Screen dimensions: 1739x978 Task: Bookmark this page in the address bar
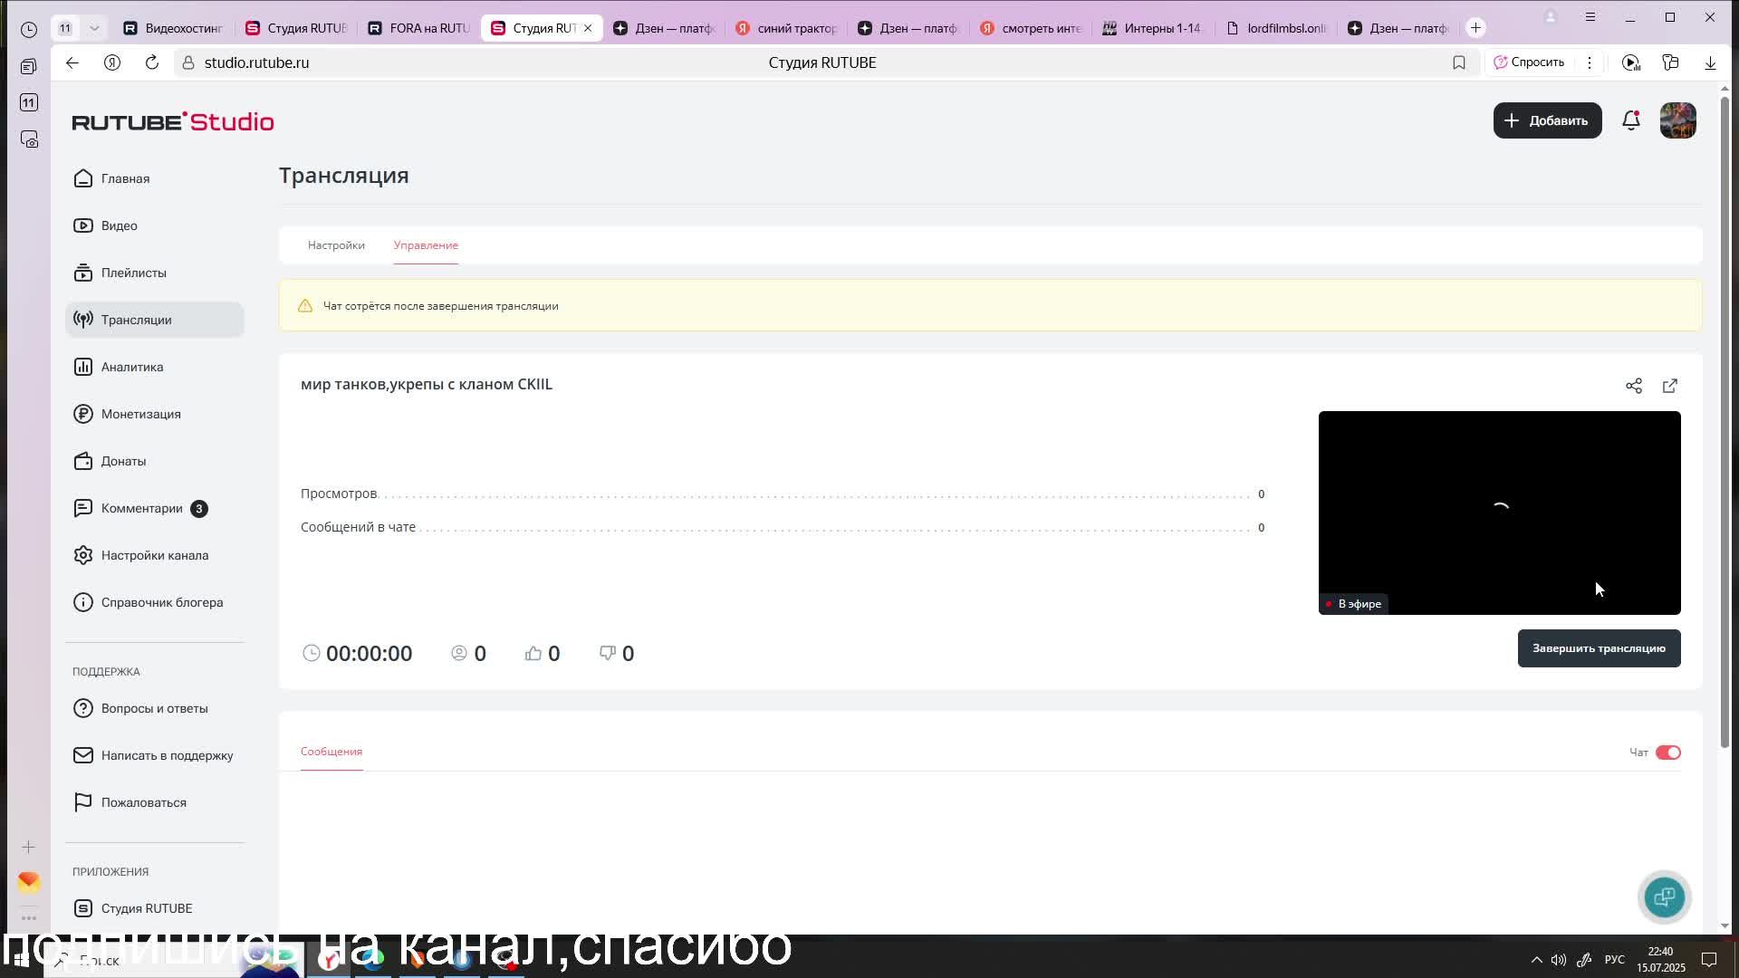pos(1458,62)
